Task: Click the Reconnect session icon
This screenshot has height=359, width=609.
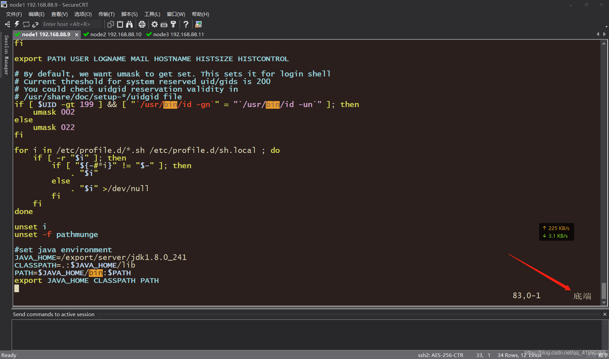Action: pyautogui.click(x=26, y=24)
